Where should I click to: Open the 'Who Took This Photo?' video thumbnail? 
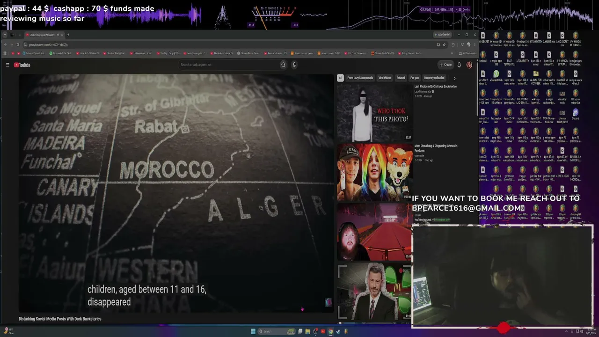coord(374,113)
